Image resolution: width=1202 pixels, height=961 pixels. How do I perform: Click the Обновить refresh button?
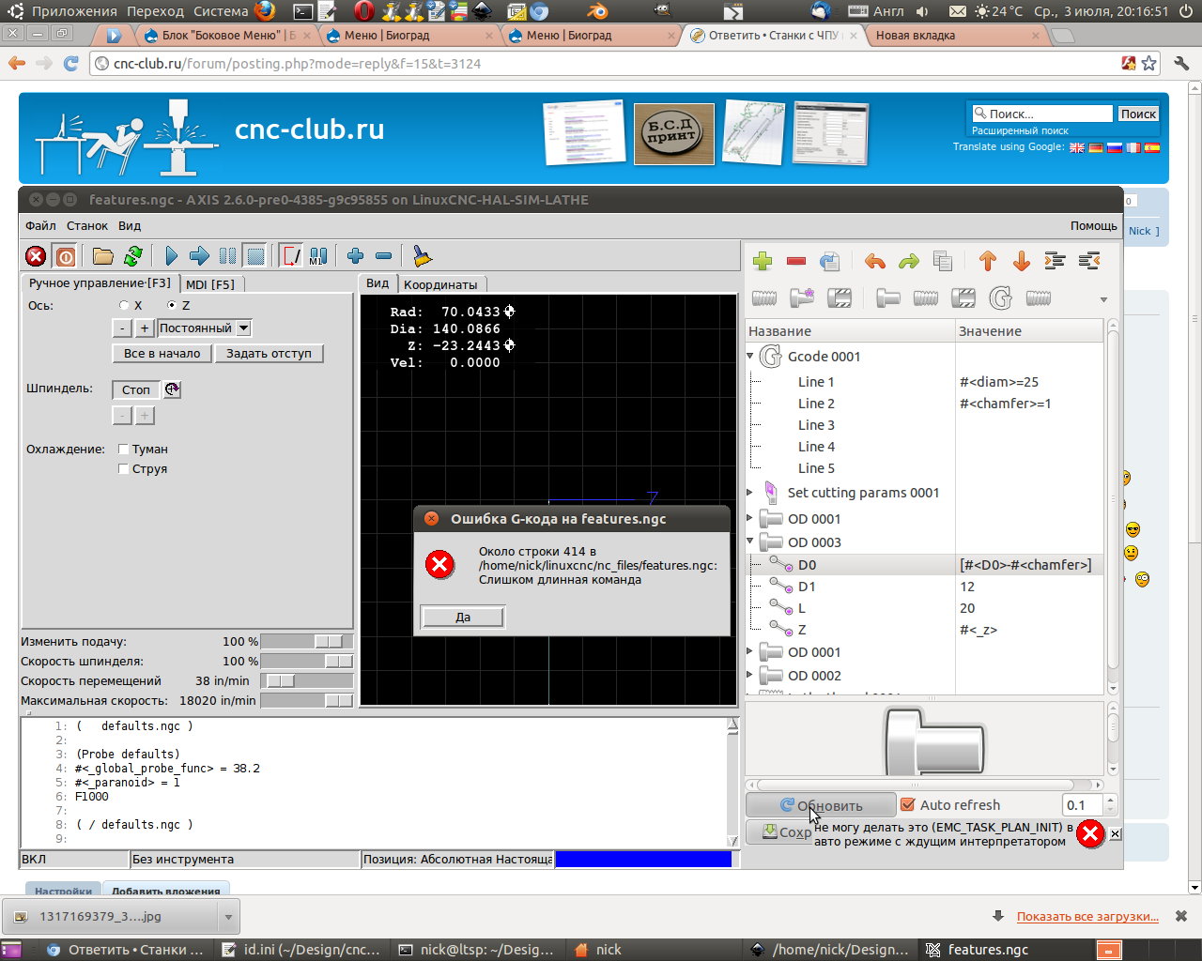pyautogui.click(x=821, y=805)
